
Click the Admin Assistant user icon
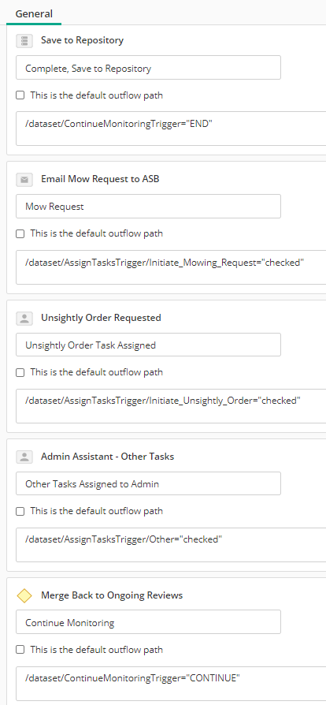click(24, 457)
